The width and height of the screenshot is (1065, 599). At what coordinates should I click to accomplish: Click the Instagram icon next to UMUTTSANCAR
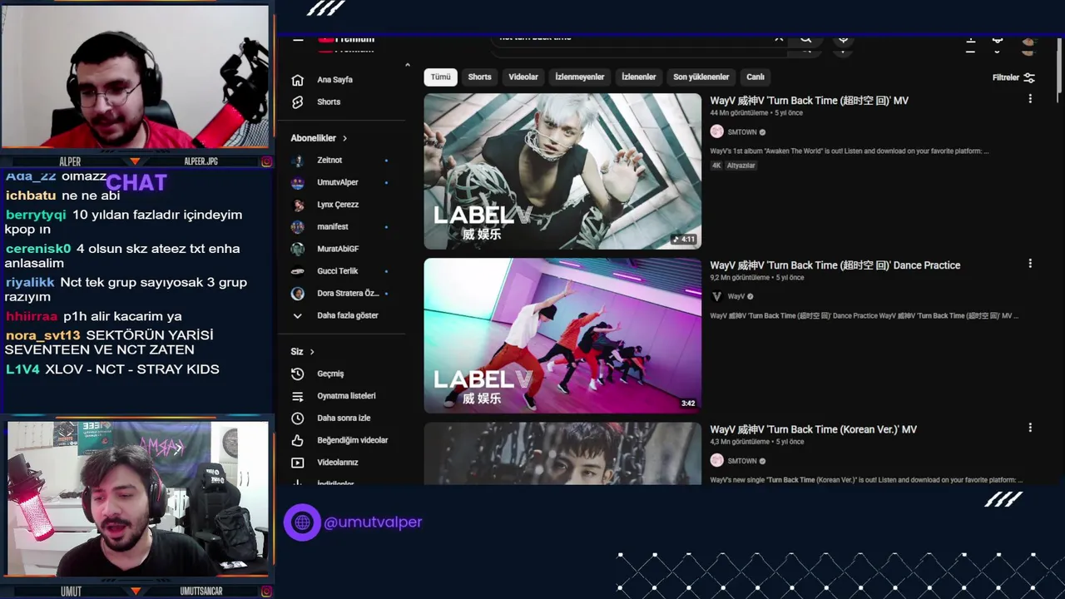coord(266,591)
